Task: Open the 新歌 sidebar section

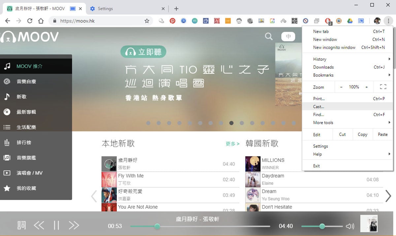Action: (x=36, y=97)
